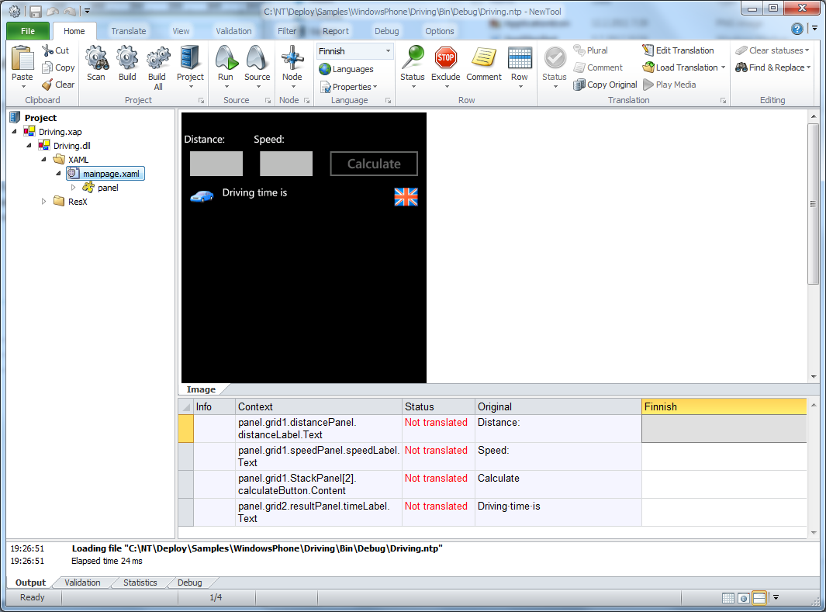Open quick access toolbar customize arrow
826x612 pixels.
pyautogui.click(x=88, y=11)
